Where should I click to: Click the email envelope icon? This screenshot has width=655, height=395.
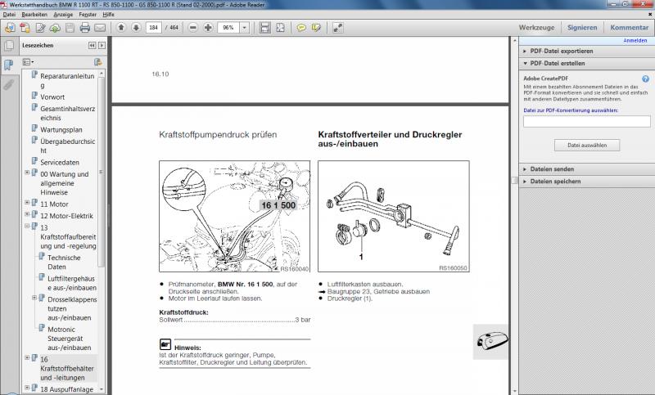(99, 27)
